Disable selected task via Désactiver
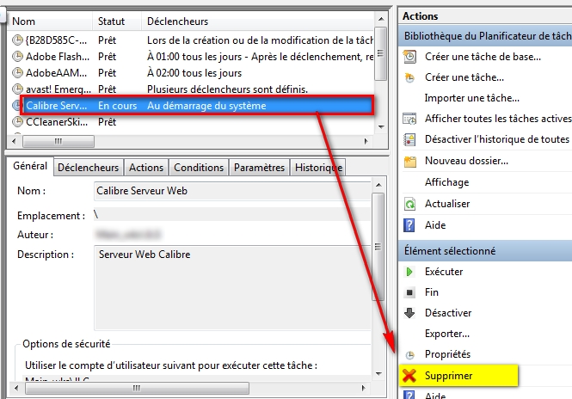The image size is (572, 399). tap(448, 313)
